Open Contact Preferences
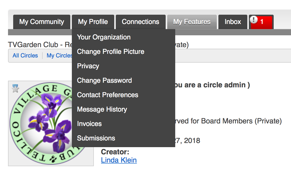291x185 pixels. pyautogui.click(x=108, y=95)
